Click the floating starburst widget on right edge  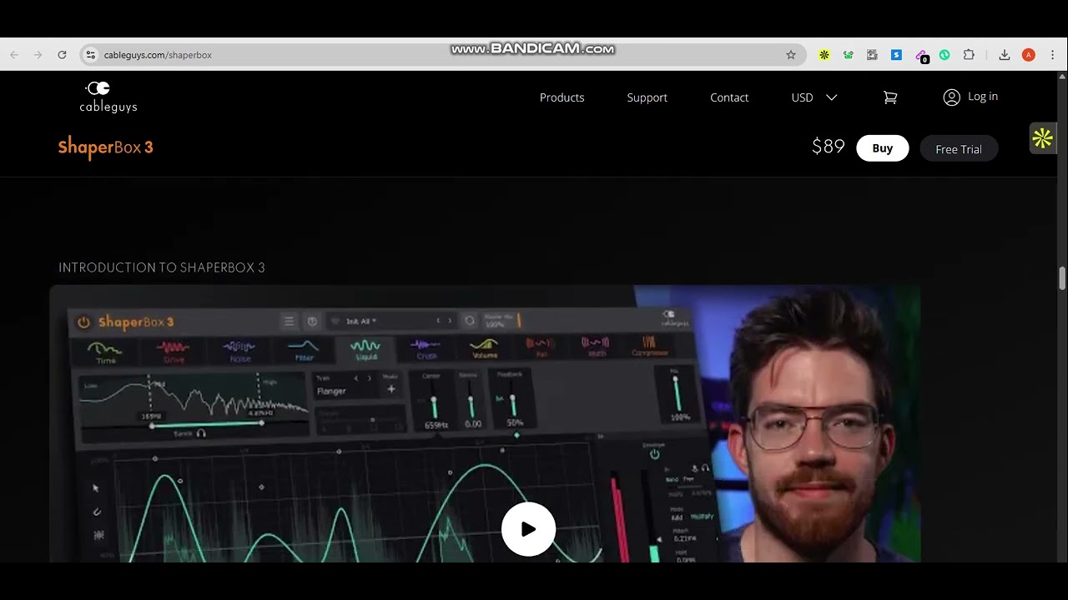pos(1042,138)
